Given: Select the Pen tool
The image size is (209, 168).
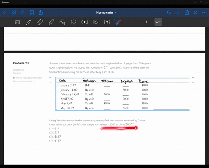Looking at the screenshot, I should pos(29,22).
